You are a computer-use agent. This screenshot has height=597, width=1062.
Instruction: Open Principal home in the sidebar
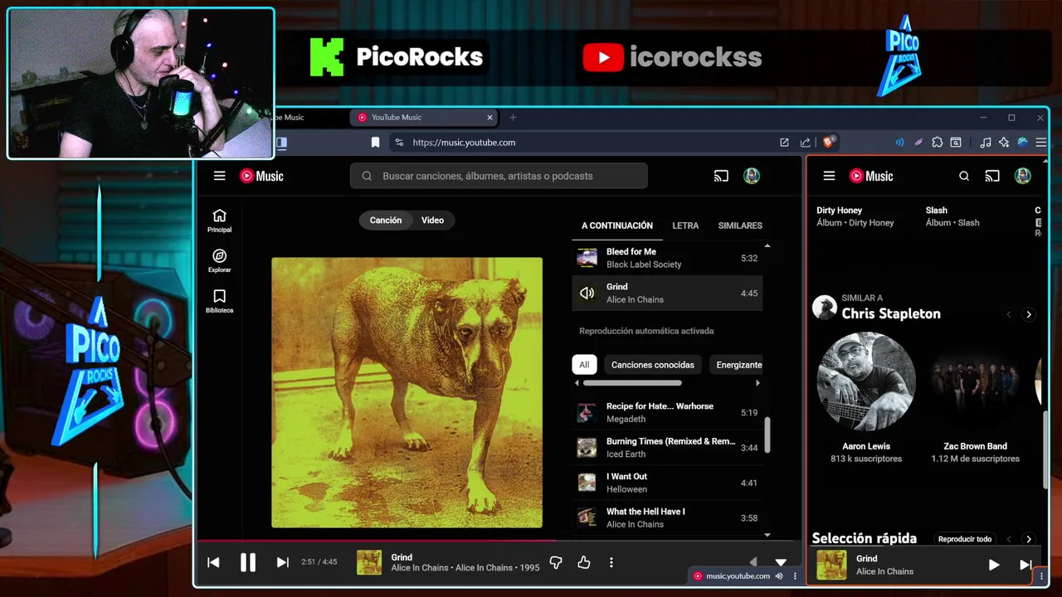point(219,221)
